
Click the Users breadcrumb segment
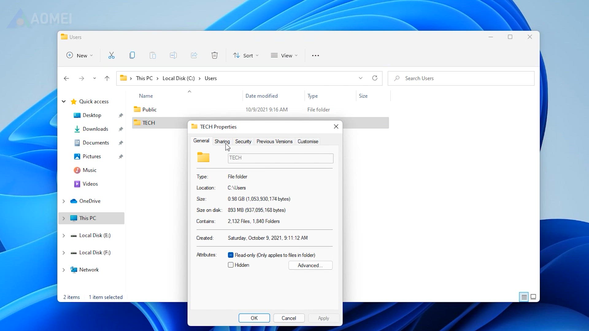[211, 78]
